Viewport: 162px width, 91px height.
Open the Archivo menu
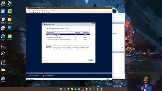29,10
